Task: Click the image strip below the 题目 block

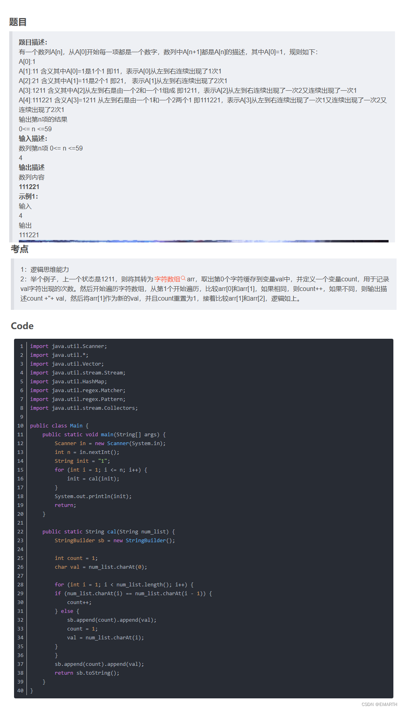Action: click(x=204, y=241)
